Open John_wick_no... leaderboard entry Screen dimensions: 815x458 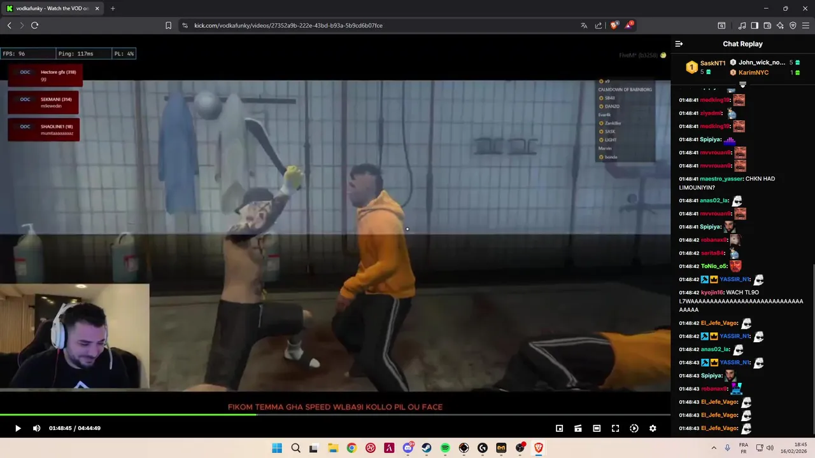click(x=765, y=62)
